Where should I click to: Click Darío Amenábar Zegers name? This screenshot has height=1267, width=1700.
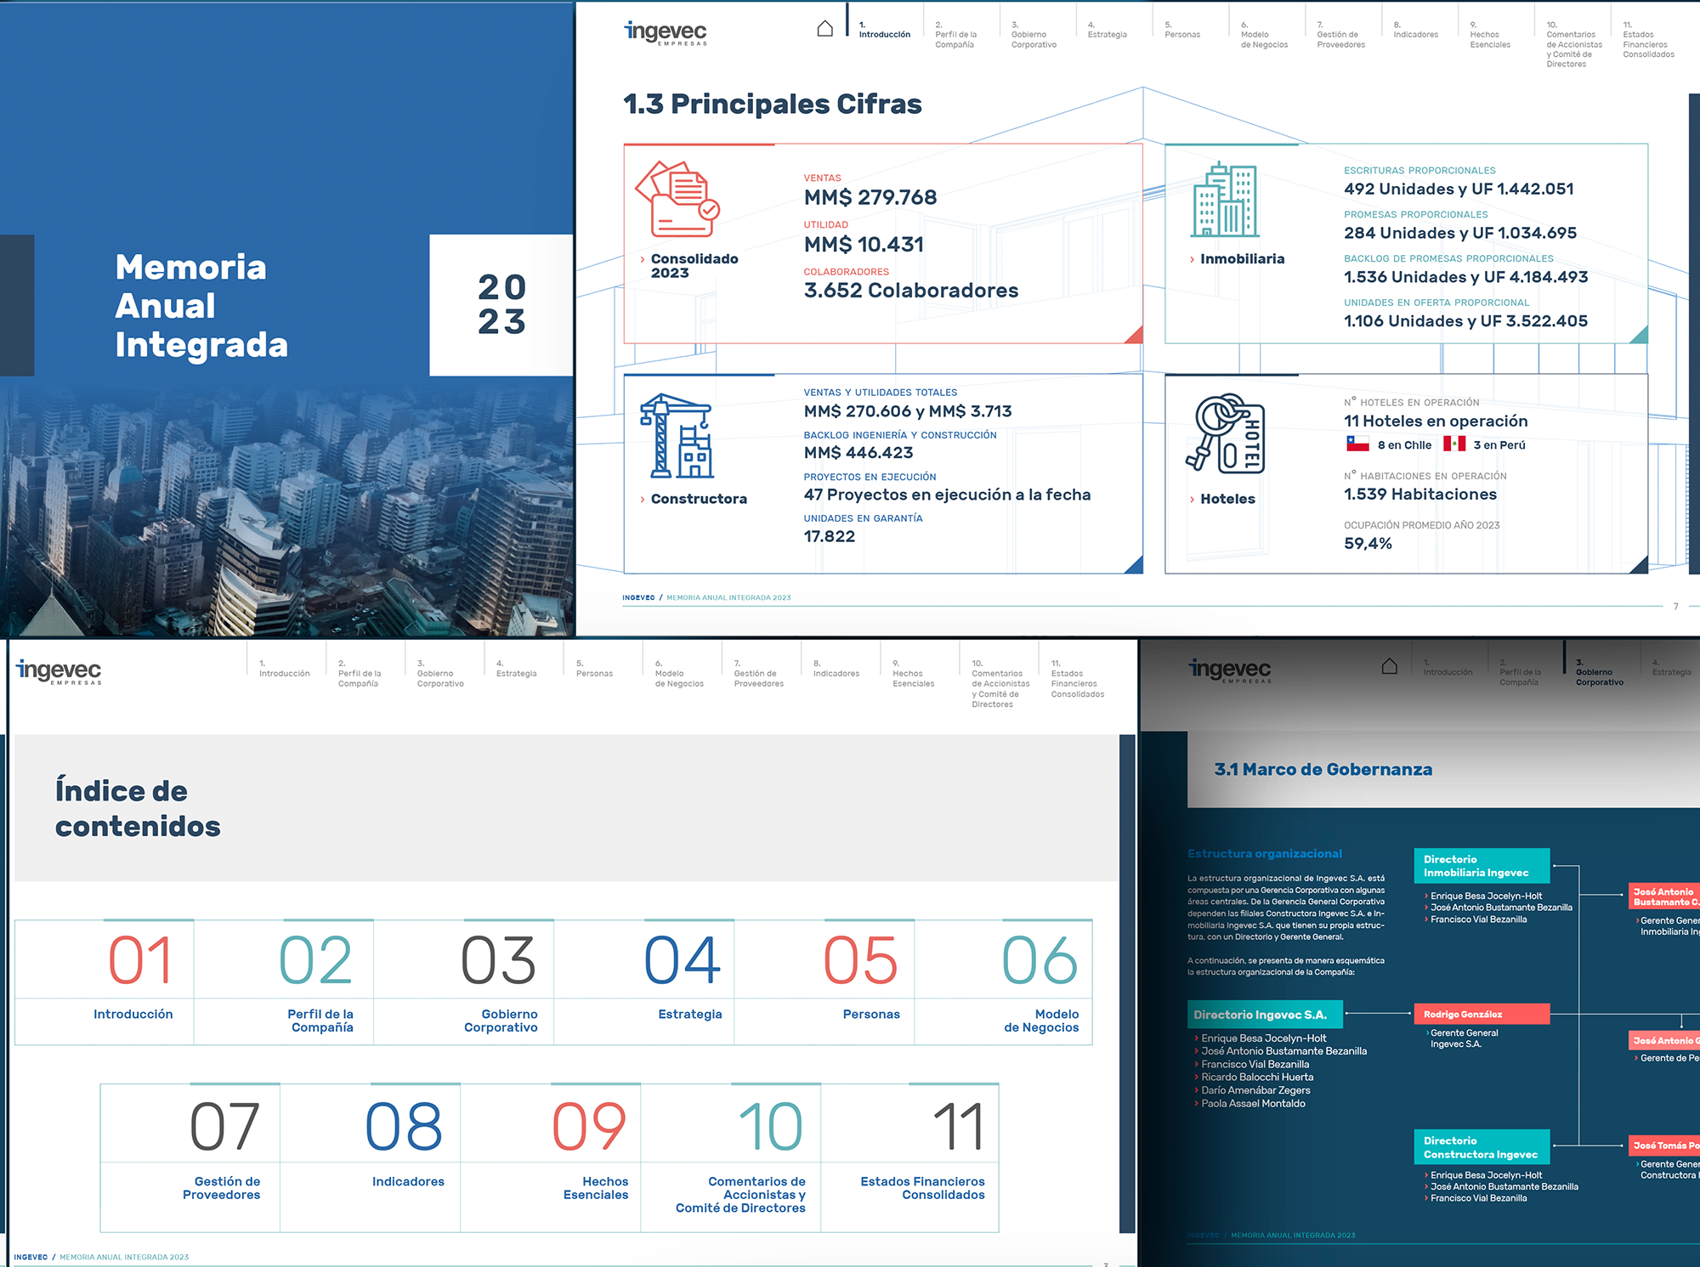point(1255,1090)
